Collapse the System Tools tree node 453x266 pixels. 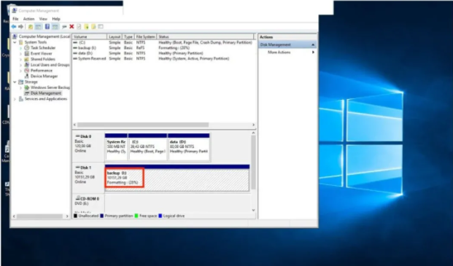pyautogui.click(x=15, y=42)
